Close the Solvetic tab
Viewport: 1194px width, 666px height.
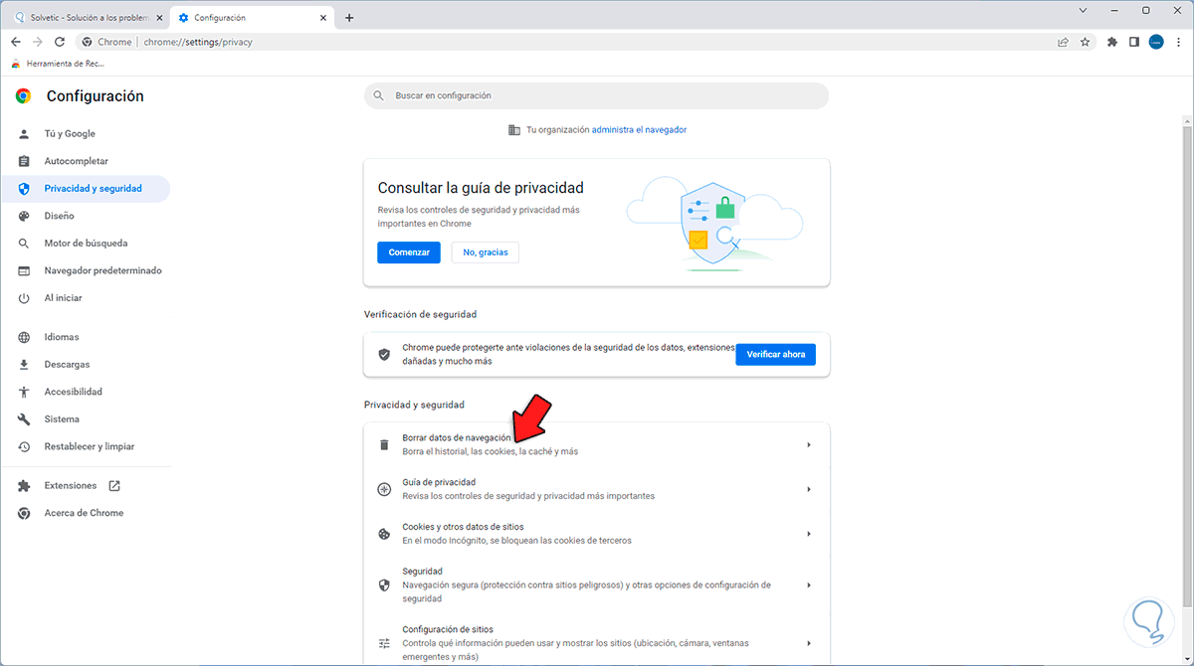(x=159, y=18)
